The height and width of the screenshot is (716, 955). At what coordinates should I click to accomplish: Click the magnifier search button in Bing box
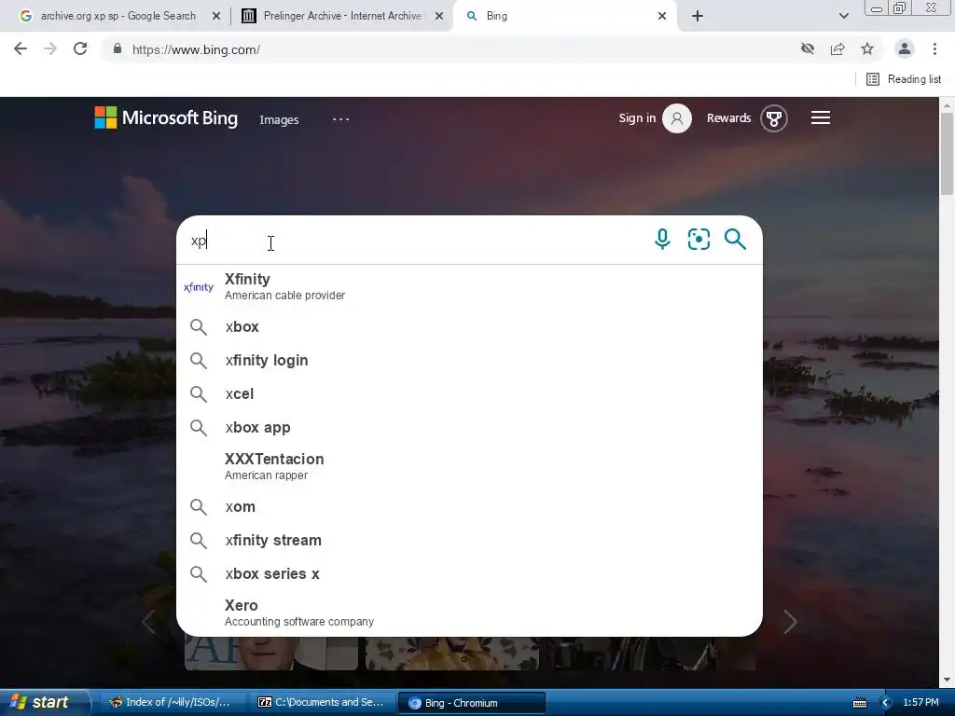tap(735, 239)
